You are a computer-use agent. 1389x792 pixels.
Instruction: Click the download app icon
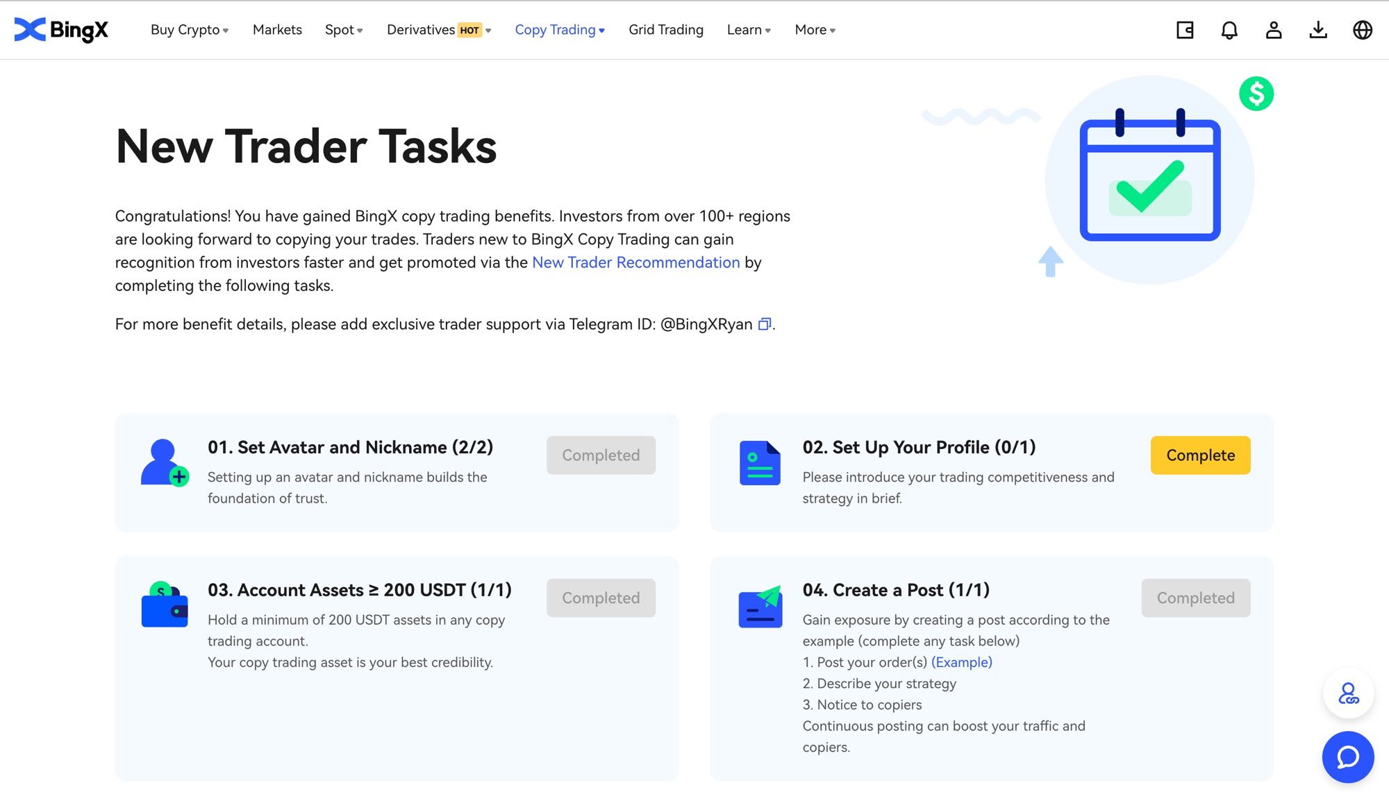click(x=1317, y=30)
